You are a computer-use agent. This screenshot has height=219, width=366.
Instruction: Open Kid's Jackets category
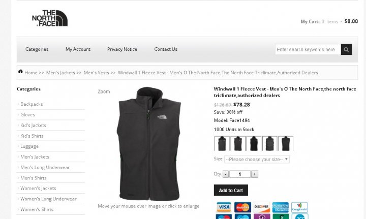click(x=33, y=125)
